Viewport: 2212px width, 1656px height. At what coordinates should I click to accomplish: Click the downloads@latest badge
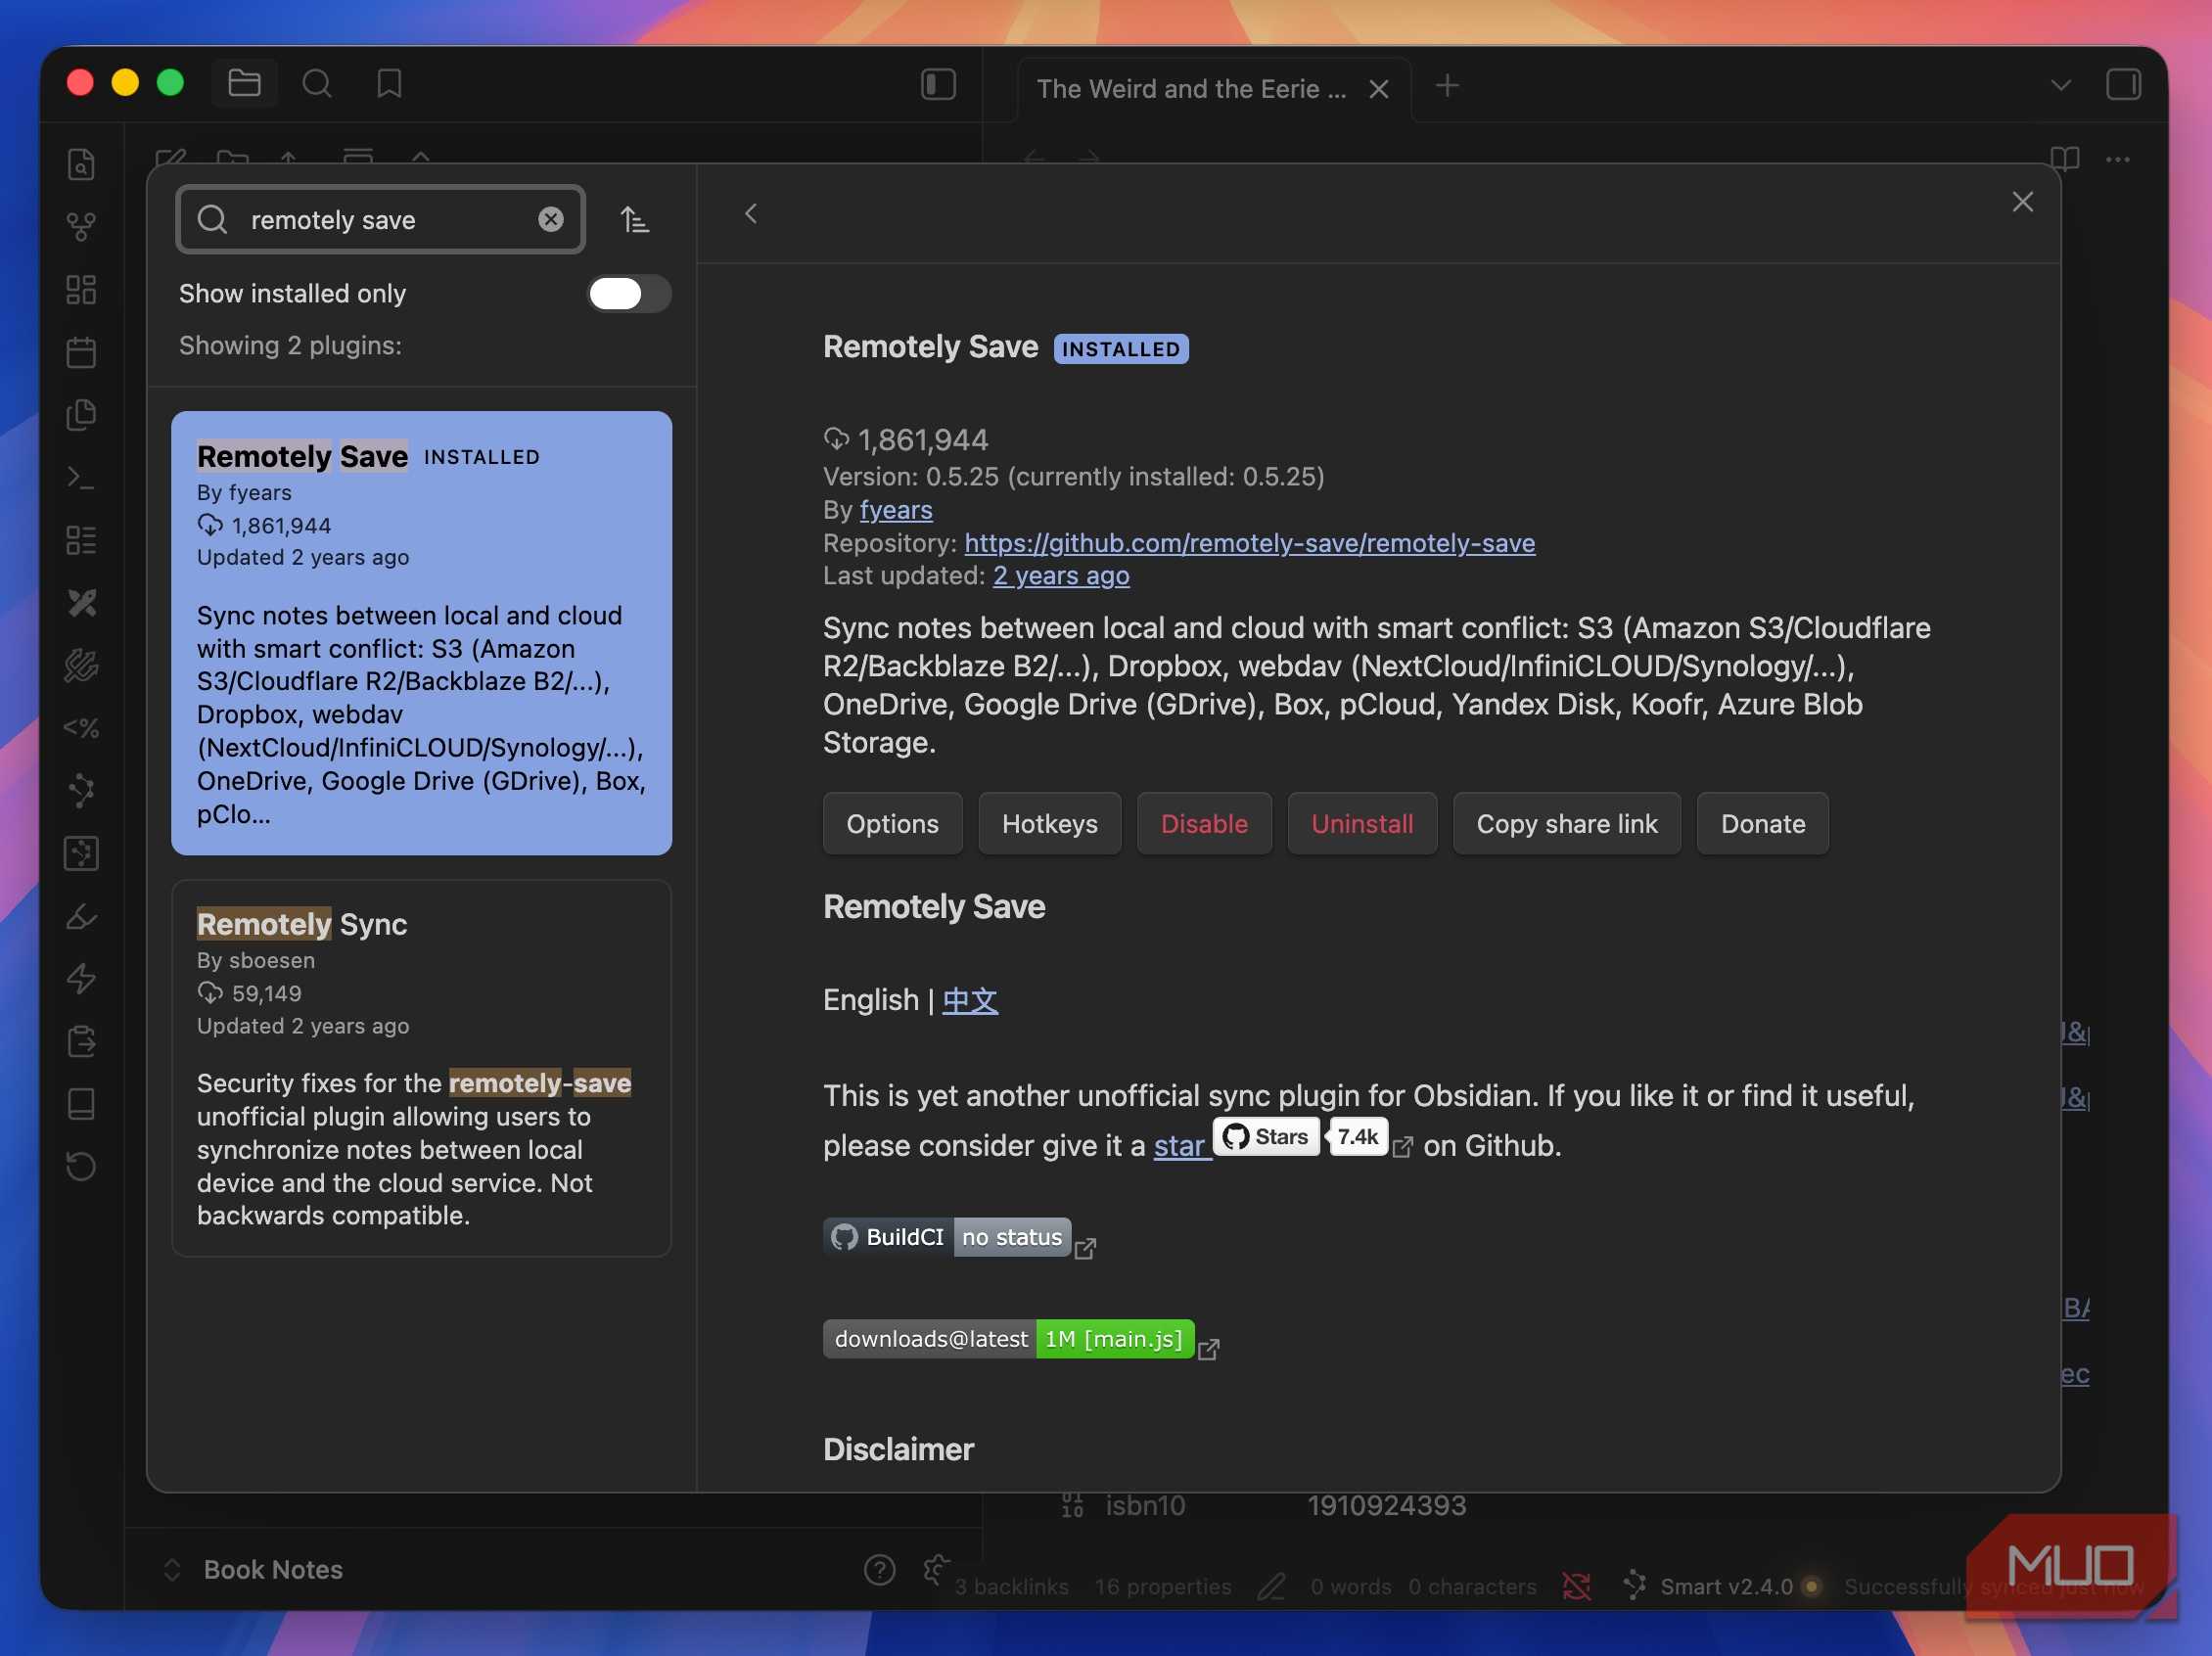pyautogui.click(x=1008, y=1339)
